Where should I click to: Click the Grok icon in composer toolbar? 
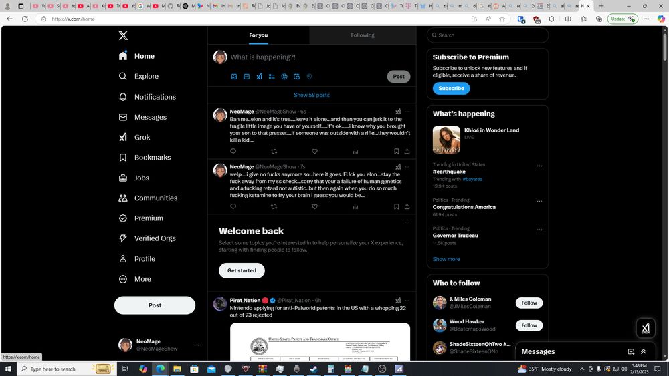(260, 77)
